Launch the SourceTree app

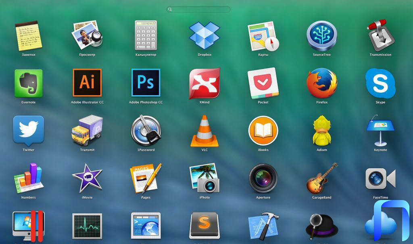click(321, 36)
